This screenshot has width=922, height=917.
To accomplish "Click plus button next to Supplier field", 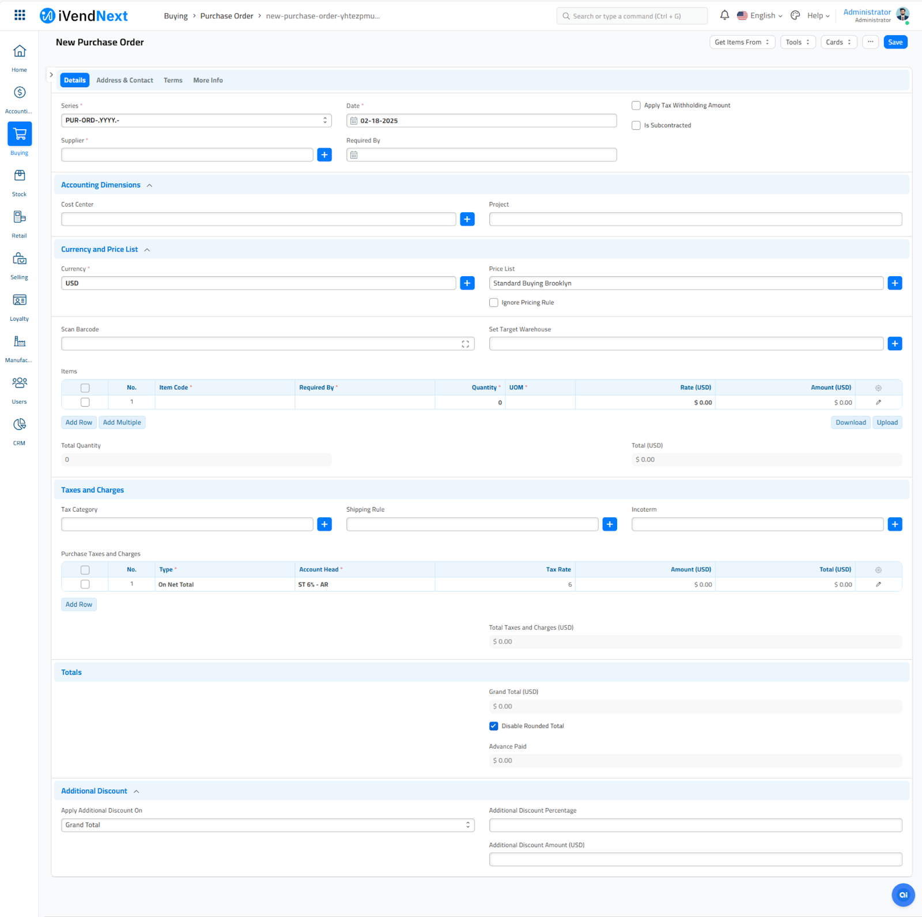I will pyautogui.click(x=324, y=155).
